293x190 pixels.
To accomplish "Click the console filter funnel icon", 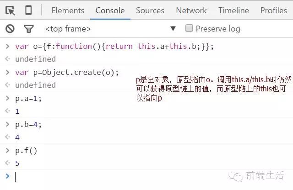I will coord(28,29).
